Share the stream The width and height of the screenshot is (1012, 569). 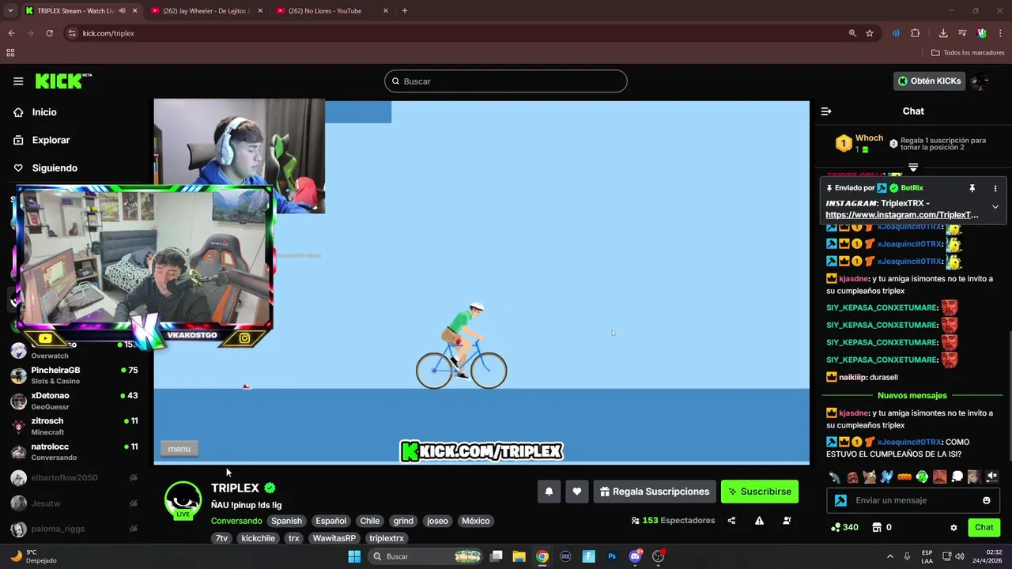(731, 521)
